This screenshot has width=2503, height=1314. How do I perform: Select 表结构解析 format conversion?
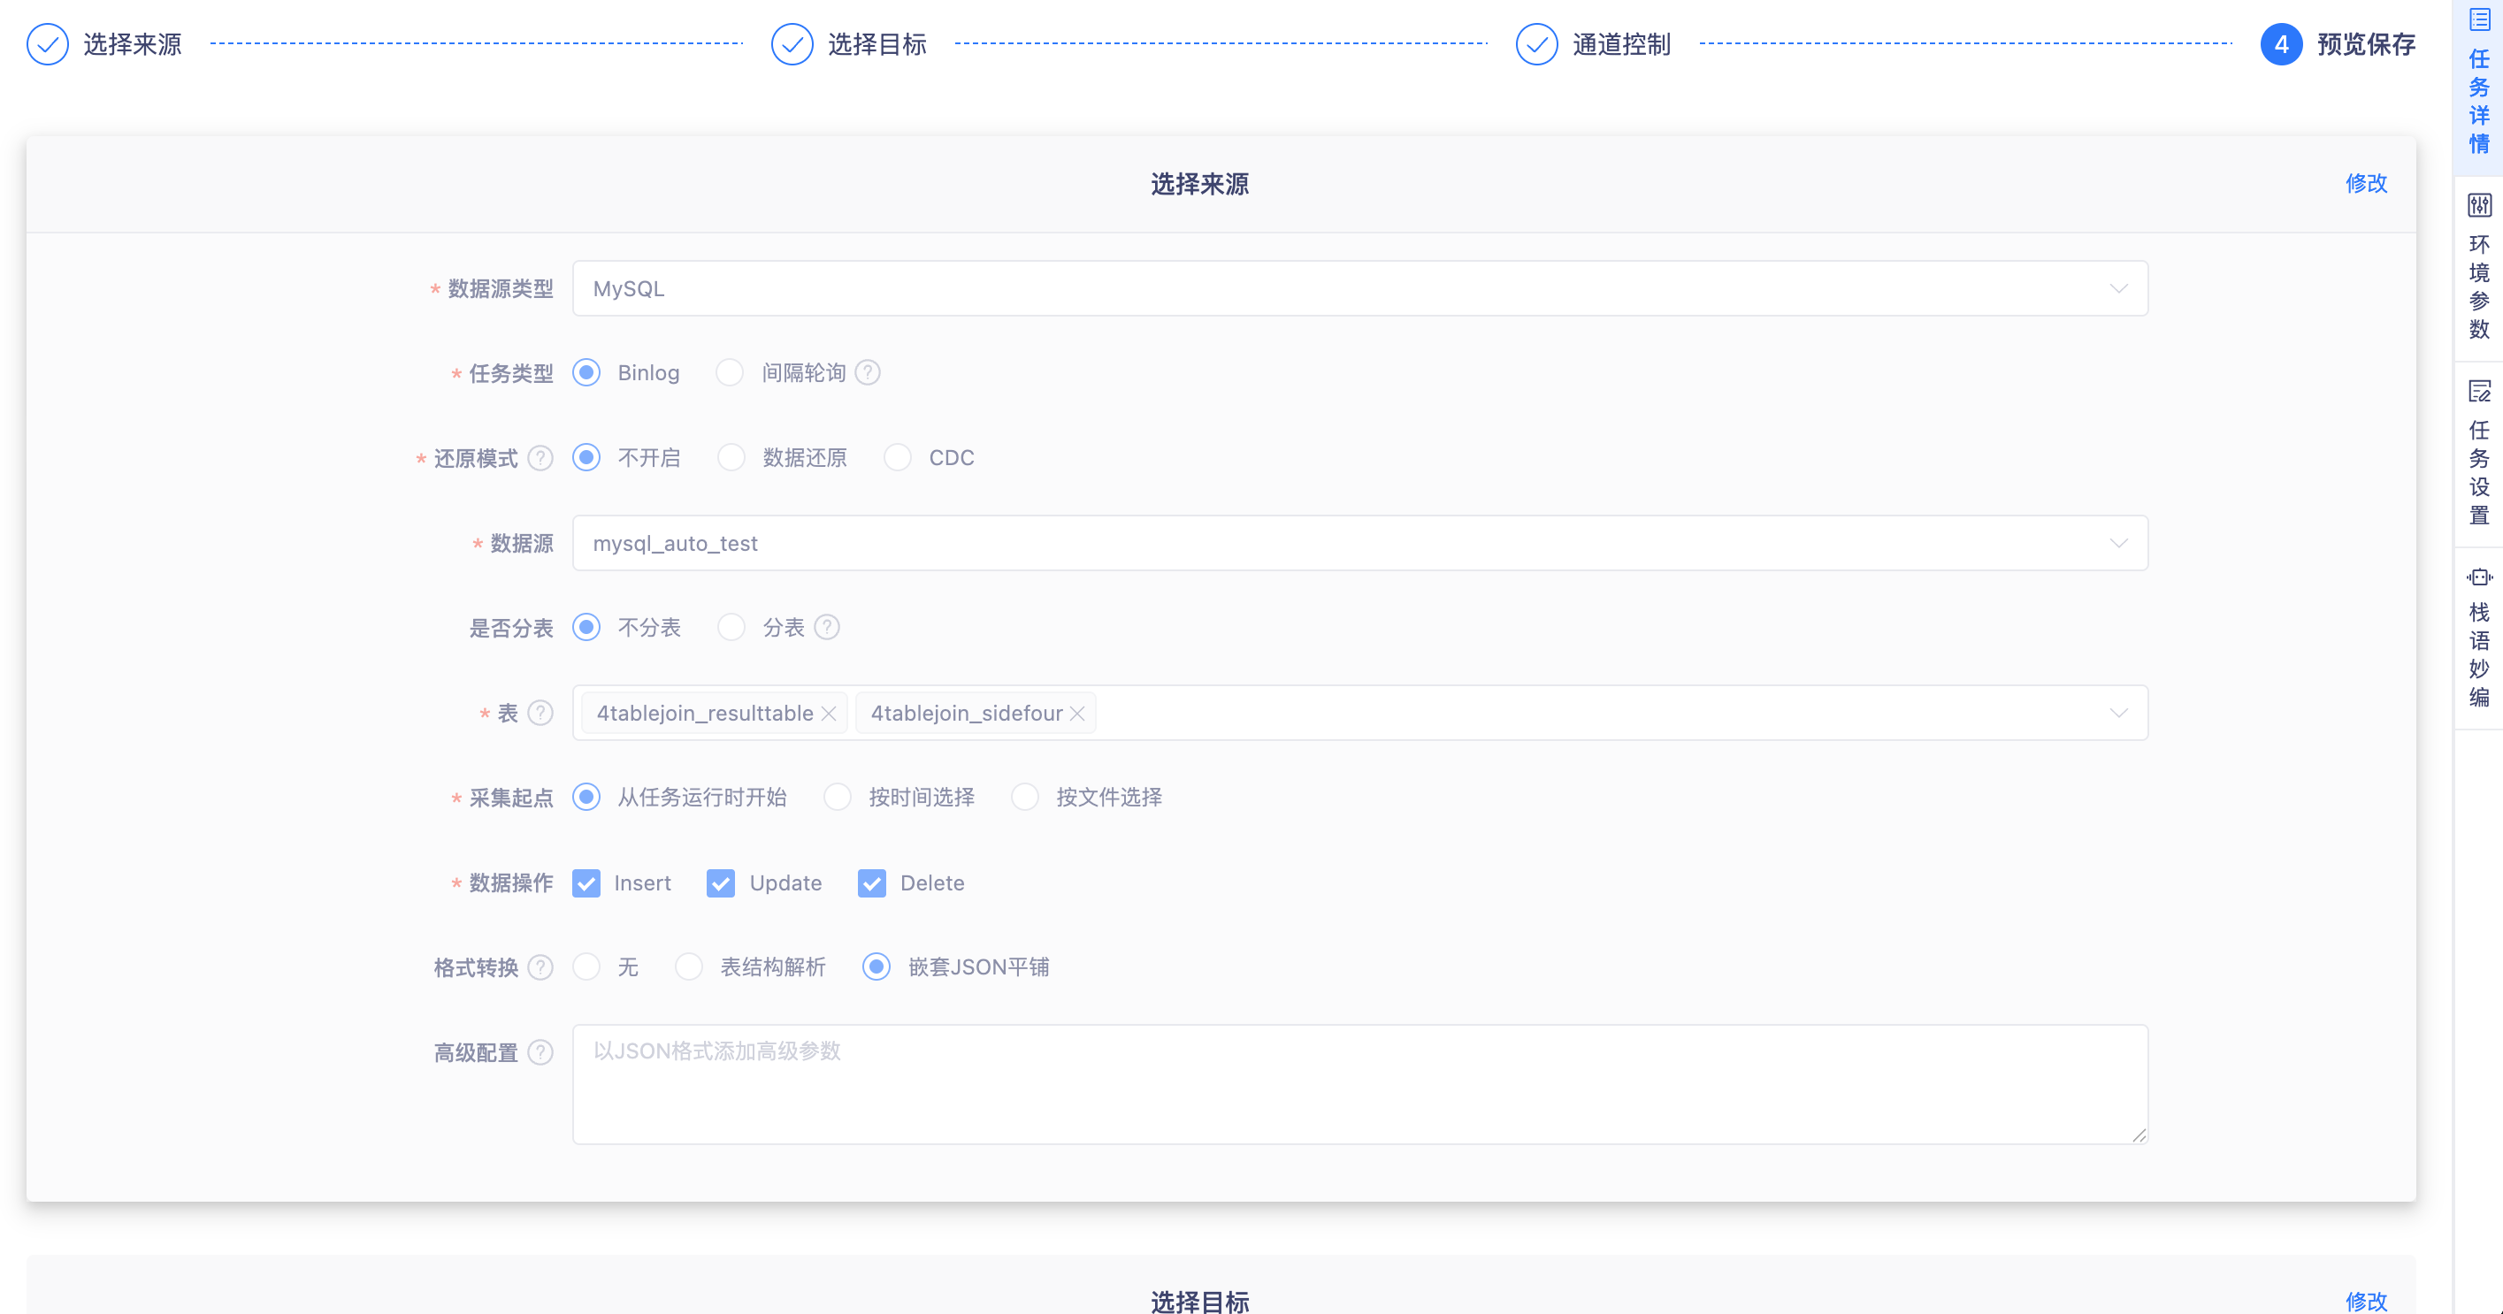(689, 968)
